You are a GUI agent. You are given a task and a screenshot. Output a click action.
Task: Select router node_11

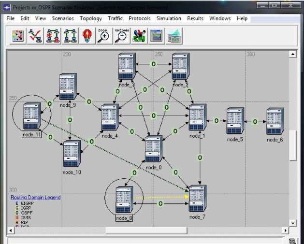pos(32,116)
